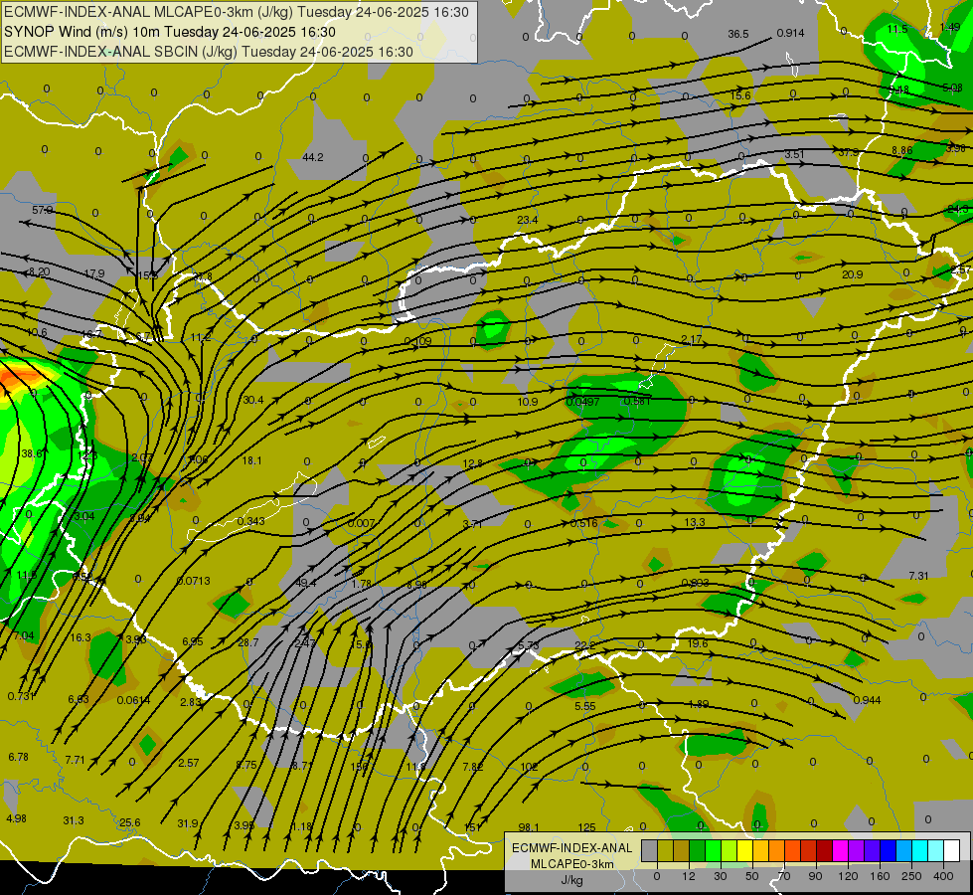Click the '102' value on the map

coord(529,767)
